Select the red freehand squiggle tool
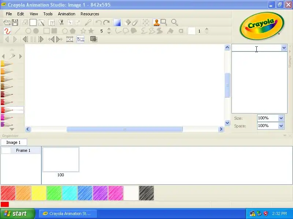Screen dimensions: 293x219 (x=7, y=31)
